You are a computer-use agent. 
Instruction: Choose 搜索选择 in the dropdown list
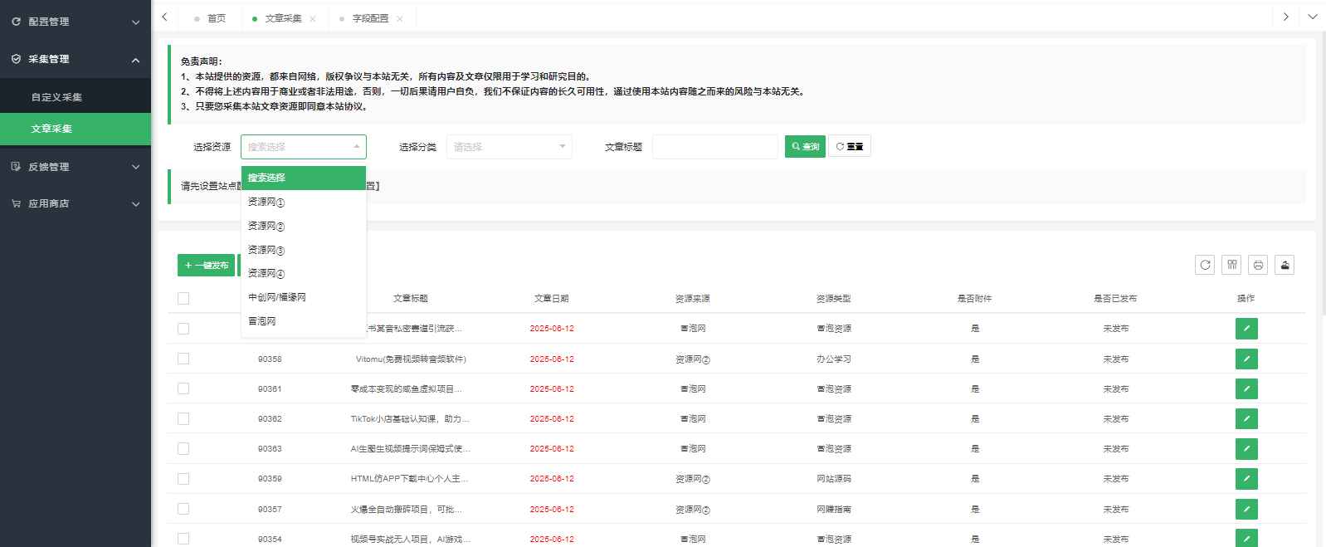point(304,178)
